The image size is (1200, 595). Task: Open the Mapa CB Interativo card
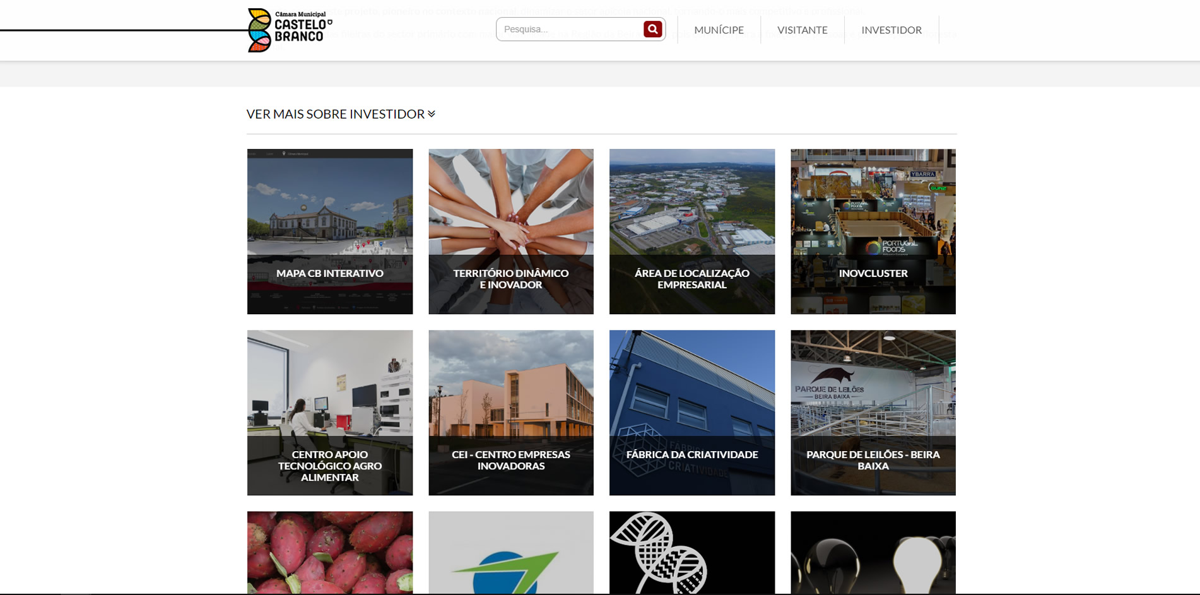[x=330, y=232]
